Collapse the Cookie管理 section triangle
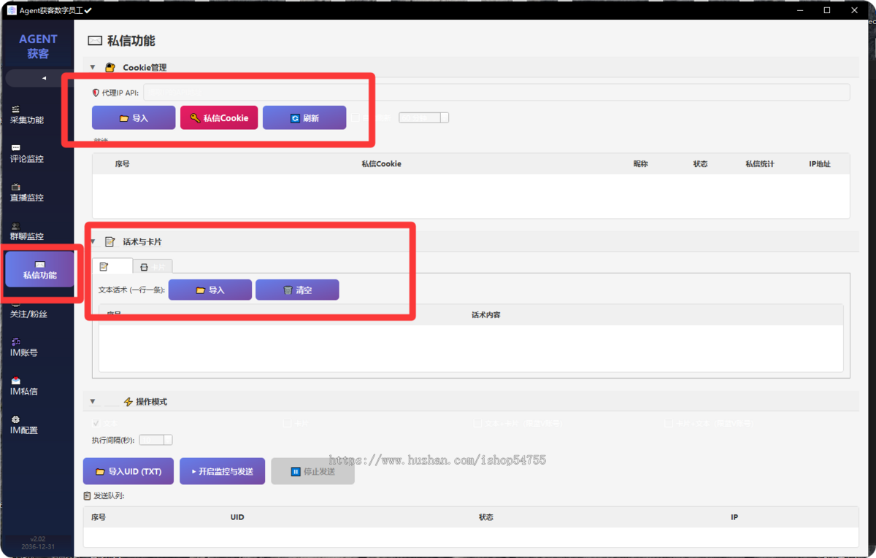Screen dimensions: 876x558 click(x=93, y=67)
